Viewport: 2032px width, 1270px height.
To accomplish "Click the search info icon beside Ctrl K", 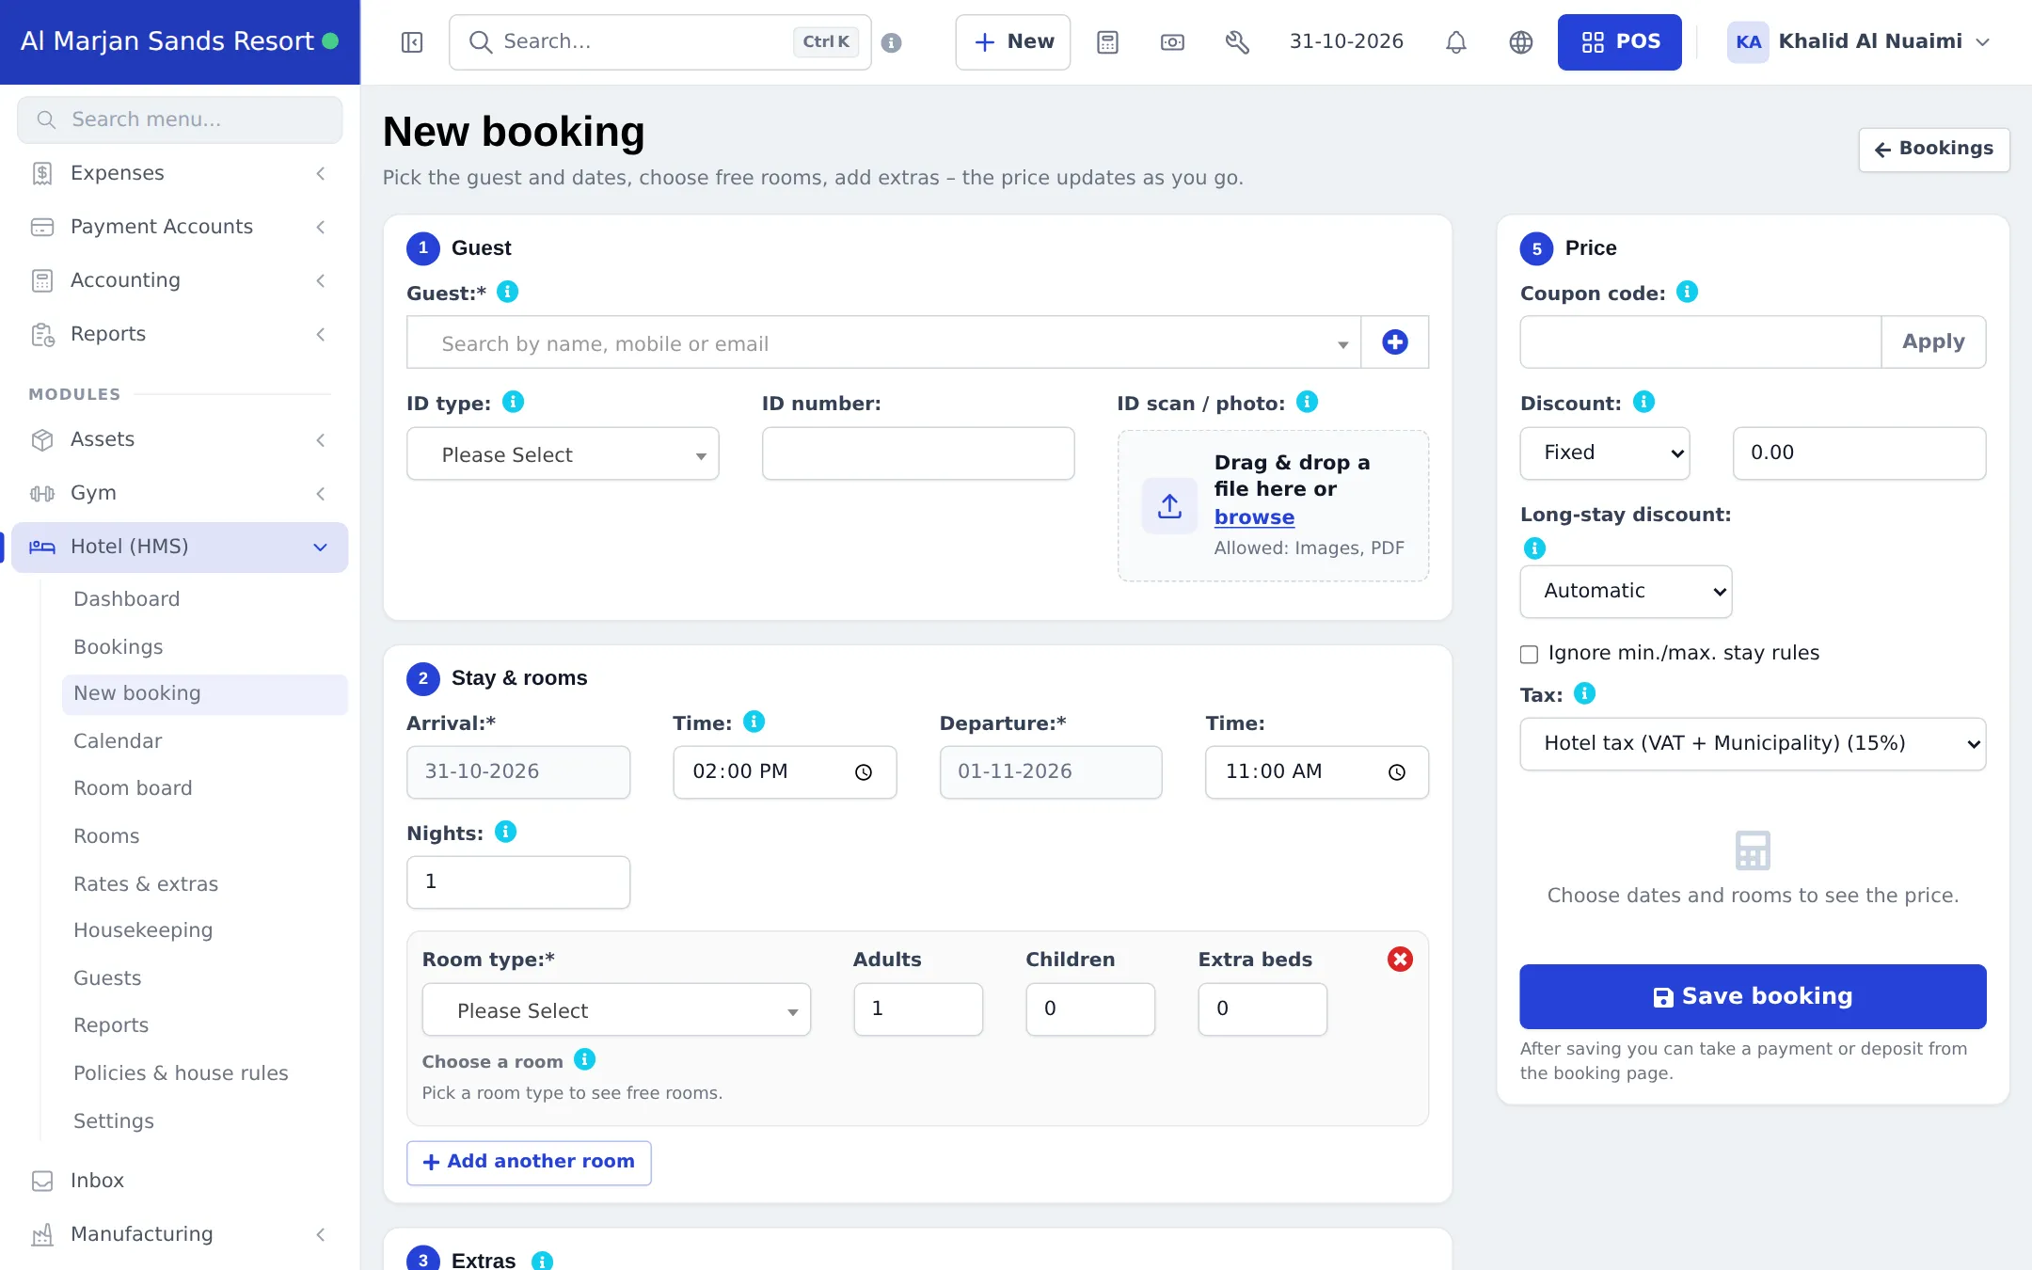I will coord(891,42).
